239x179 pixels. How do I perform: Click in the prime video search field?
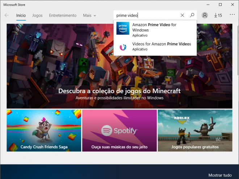(146, 16)
